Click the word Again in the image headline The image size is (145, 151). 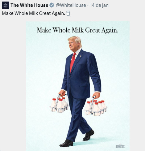click(x=110, y=31)
